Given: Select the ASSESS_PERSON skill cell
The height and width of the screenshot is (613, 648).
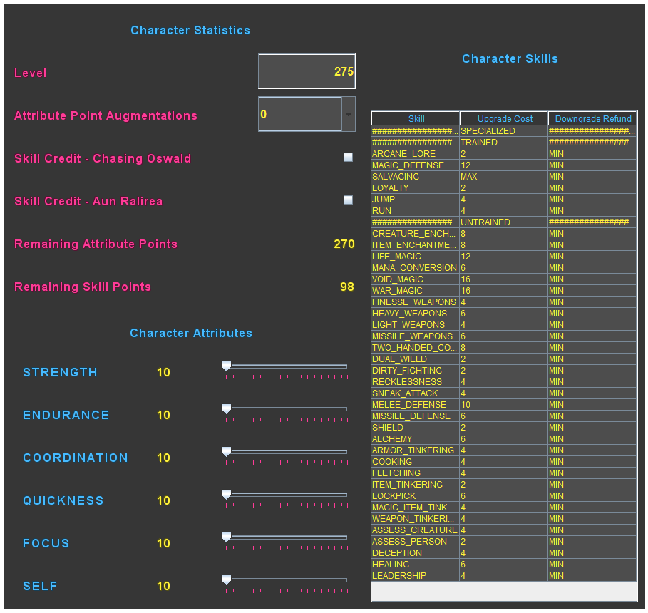Looking at the screenshot, I should pos(416,542).
